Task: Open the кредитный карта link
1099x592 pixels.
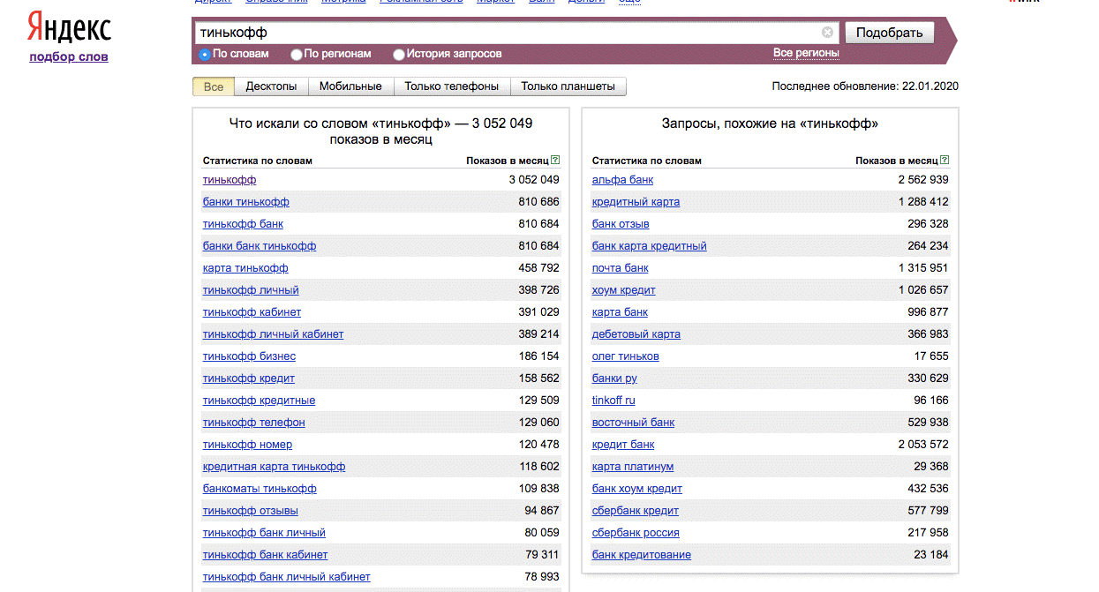Action: pyautogui.click(x=636, y=202)
